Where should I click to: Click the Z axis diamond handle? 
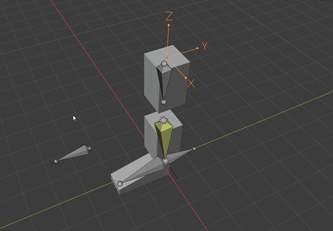click(168, 25)
